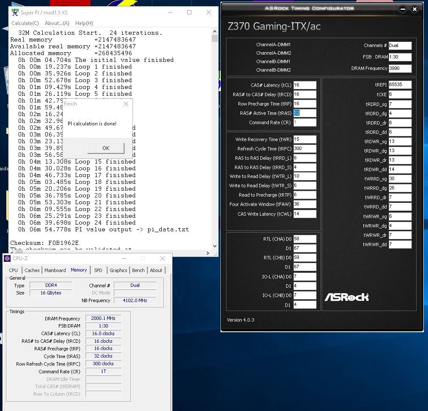Select the Memory tab in CPU-Z

coord(79,270)
